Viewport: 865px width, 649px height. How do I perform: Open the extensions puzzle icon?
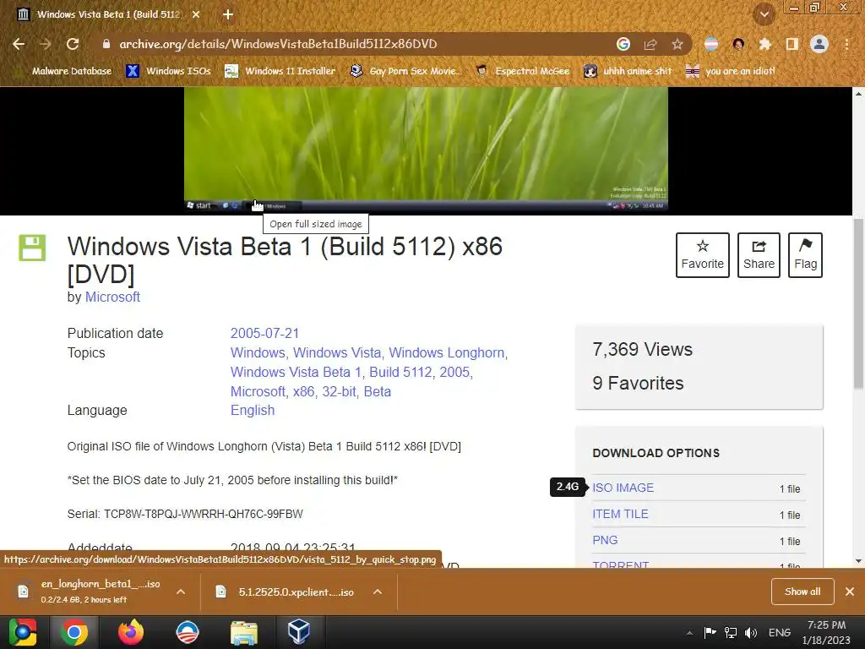765,44
